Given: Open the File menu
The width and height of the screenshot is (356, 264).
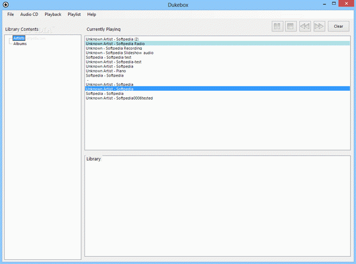Looking at the screenshot, I should pyautogui.click(x=11, y=14).
